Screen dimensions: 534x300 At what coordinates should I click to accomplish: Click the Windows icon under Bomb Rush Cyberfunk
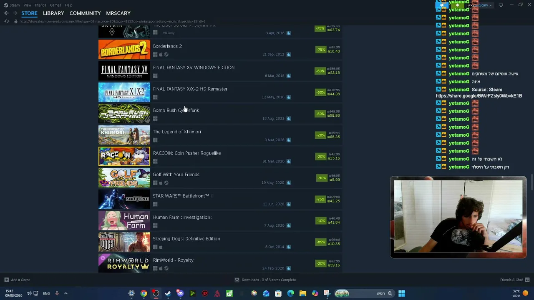pos(155,119)
